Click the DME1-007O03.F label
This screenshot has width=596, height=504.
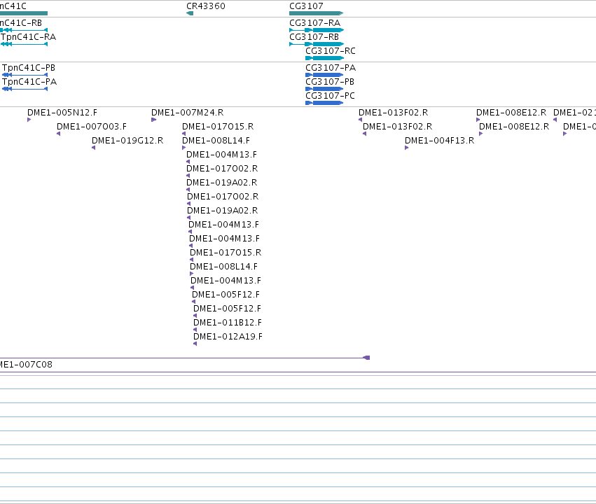tap(92, 127)
